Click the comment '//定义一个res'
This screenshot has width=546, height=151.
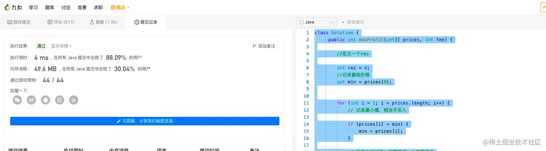click(x=353, y=54)
